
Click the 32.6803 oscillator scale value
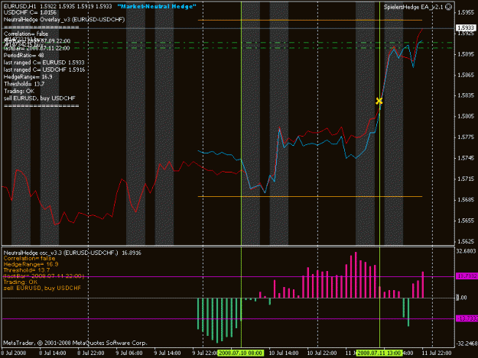pos(466,251)
